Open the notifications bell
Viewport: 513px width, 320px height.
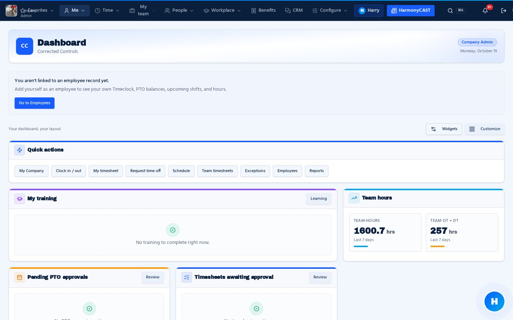pyautogui.click(x=485, y=11)
